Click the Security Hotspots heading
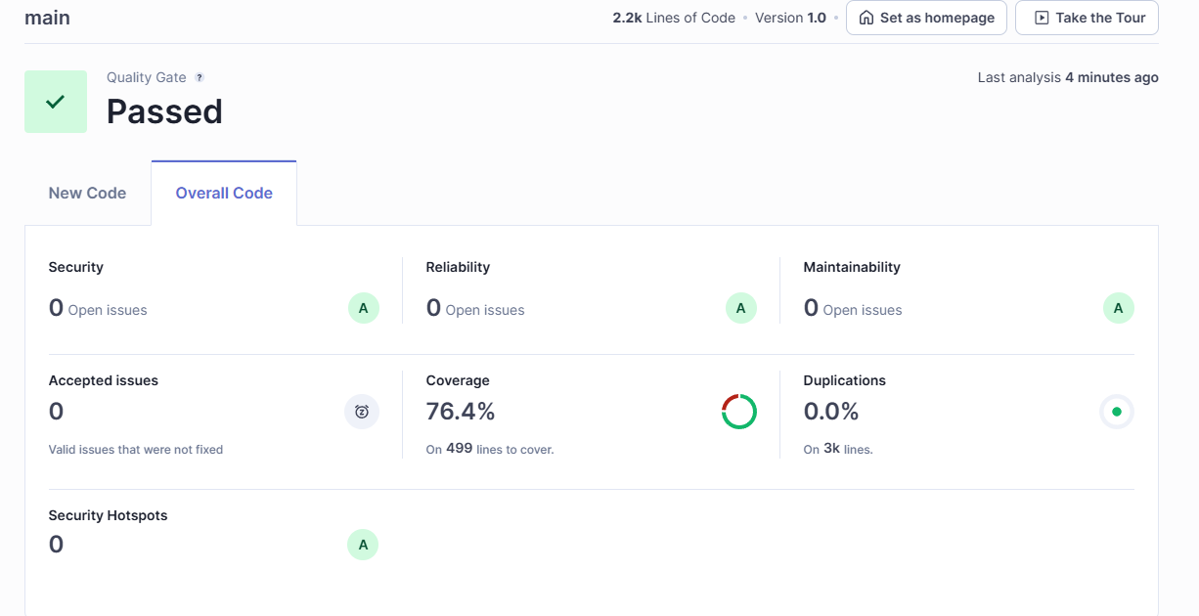Image resolution: width=1199 pixels, height=616 pixels. point(108,515)
